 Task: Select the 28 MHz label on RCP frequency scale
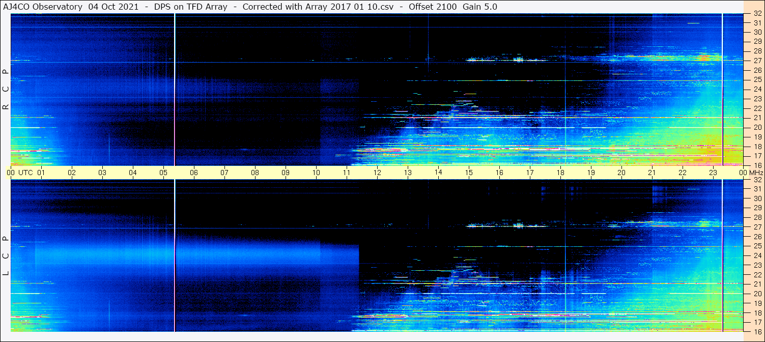pos(757,51)
